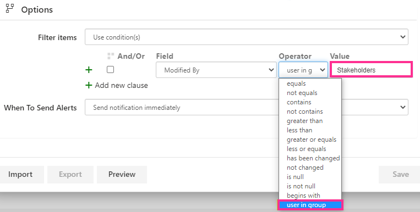Click the Operator column header
Screen dimensions: 420x212
295,56
